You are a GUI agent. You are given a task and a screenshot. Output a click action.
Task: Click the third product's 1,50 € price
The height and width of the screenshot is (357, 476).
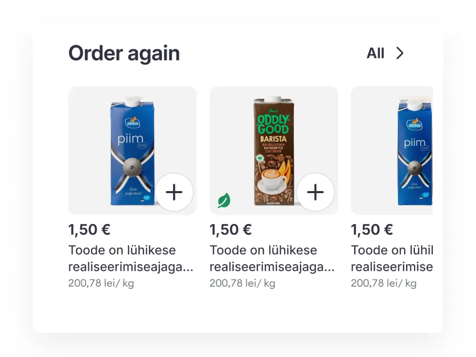[372, 230]
